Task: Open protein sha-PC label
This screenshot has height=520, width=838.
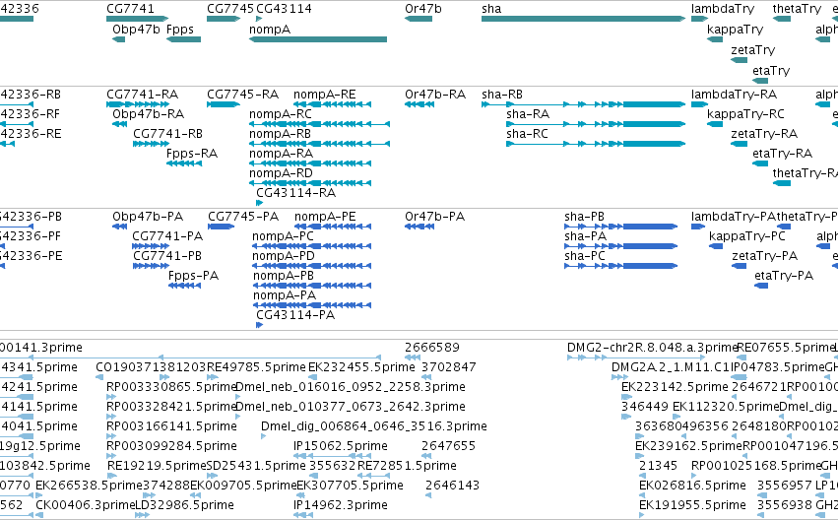Action: (585, 256)
